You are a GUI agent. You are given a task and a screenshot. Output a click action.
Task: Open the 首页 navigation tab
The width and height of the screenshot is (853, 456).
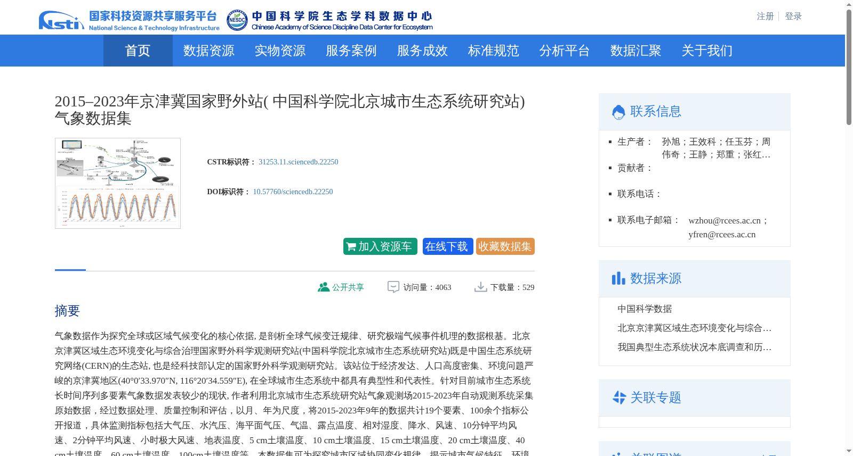click(138, 51)
